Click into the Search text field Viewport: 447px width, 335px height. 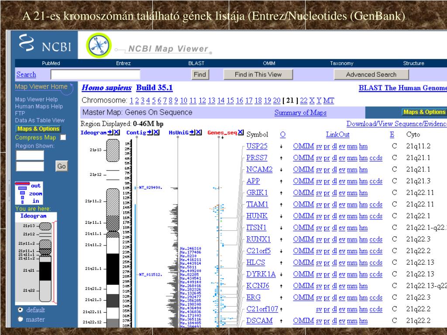tap(96, 75)
